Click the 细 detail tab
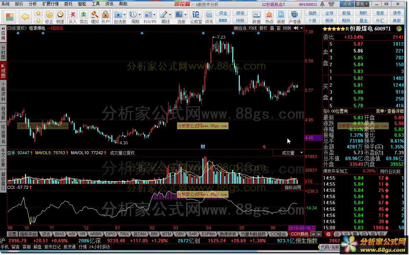Image resolution: width=409 pixels, height=255 pixels. tap(328, 234)
